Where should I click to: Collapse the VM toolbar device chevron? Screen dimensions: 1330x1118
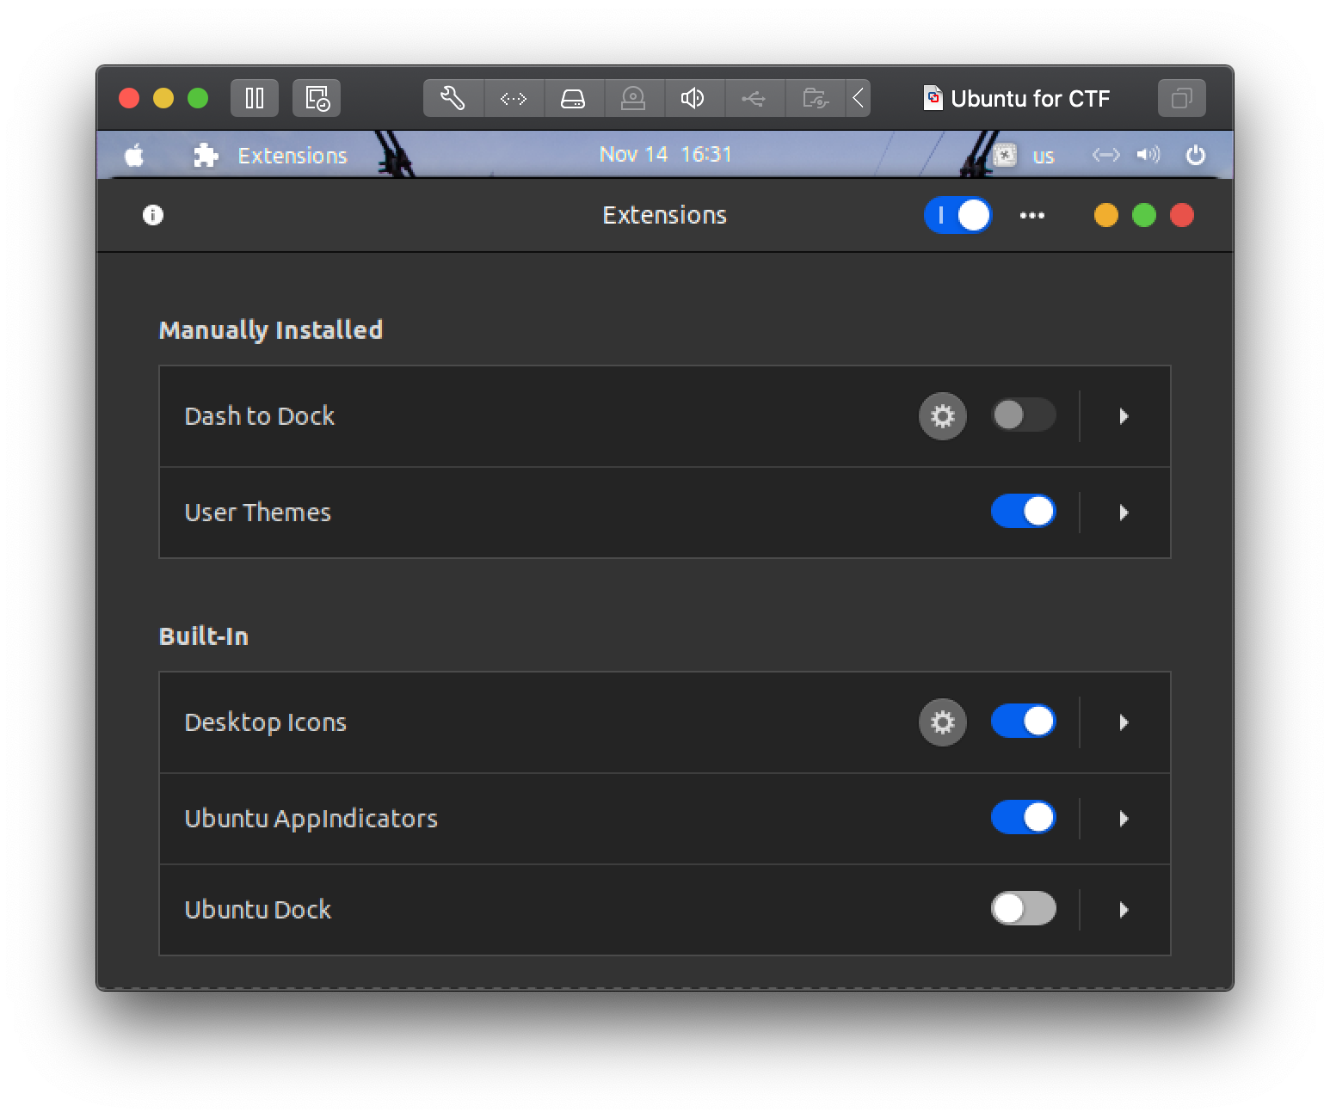(x=858, y=98)
